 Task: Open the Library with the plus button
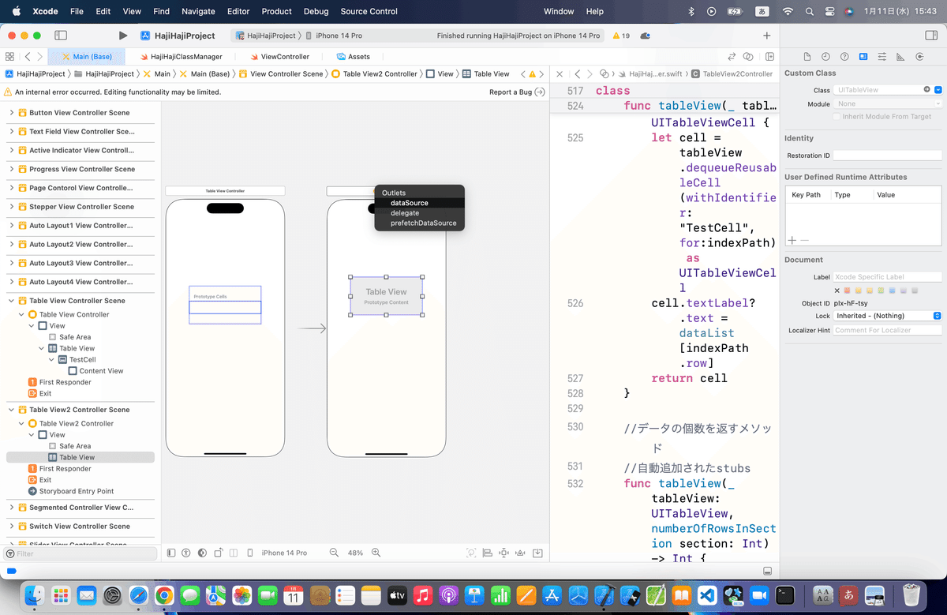(766, 36)
